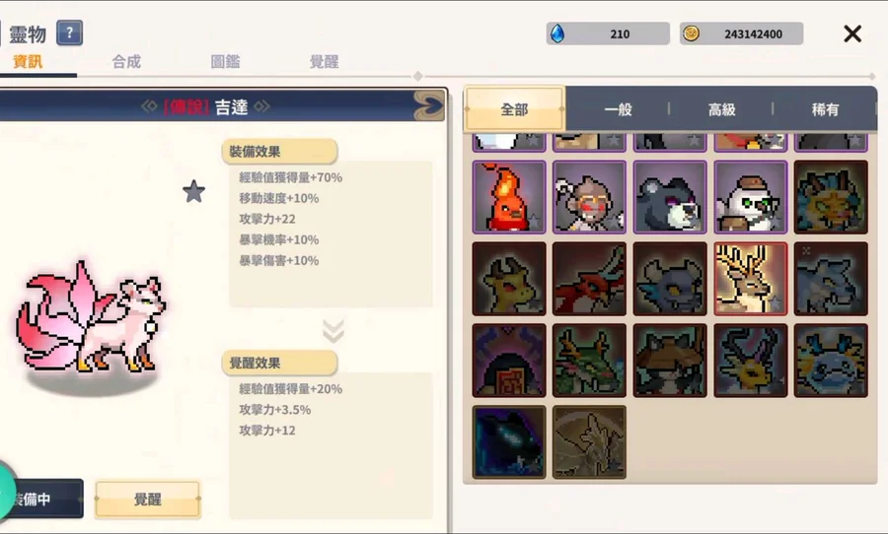Choose the red dragon pet
The image size is (888, 534).
590,278
